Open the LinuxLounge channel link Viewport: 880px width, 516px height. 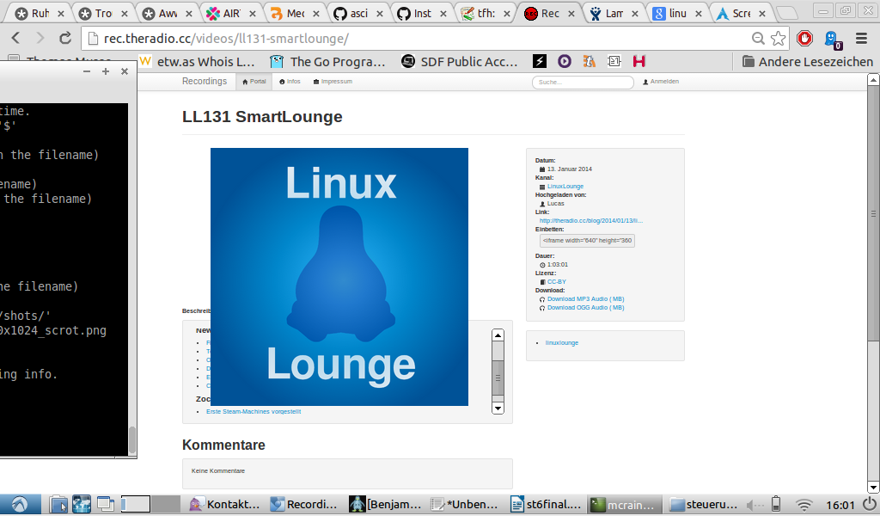pos(565,187)
